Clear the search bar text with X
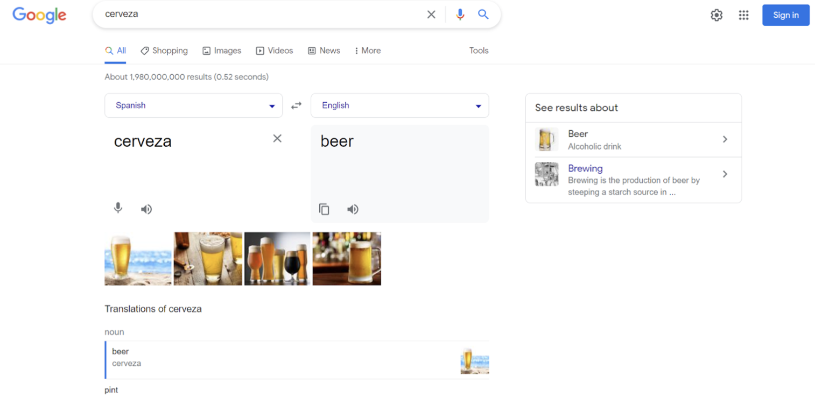Image resolution: width=815 pixels, height=397 pixels. (x=431, y=15)
